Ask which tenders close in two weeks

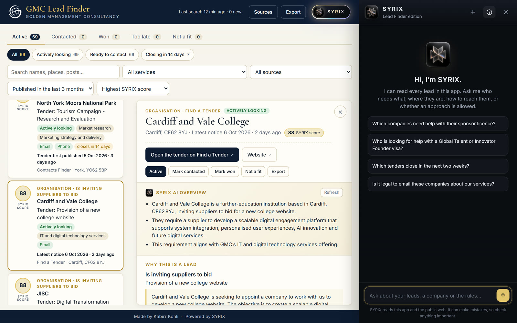(438, 166)
